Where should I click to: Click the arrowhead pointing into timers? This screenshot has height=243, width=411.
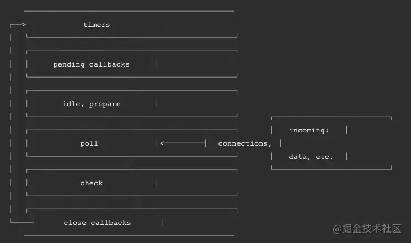[24, 25]
